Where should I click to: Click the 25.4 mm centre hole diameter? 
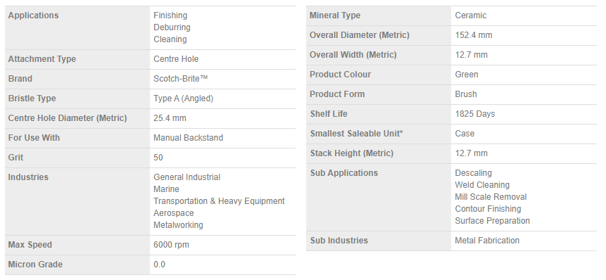(x=170, y=118)
